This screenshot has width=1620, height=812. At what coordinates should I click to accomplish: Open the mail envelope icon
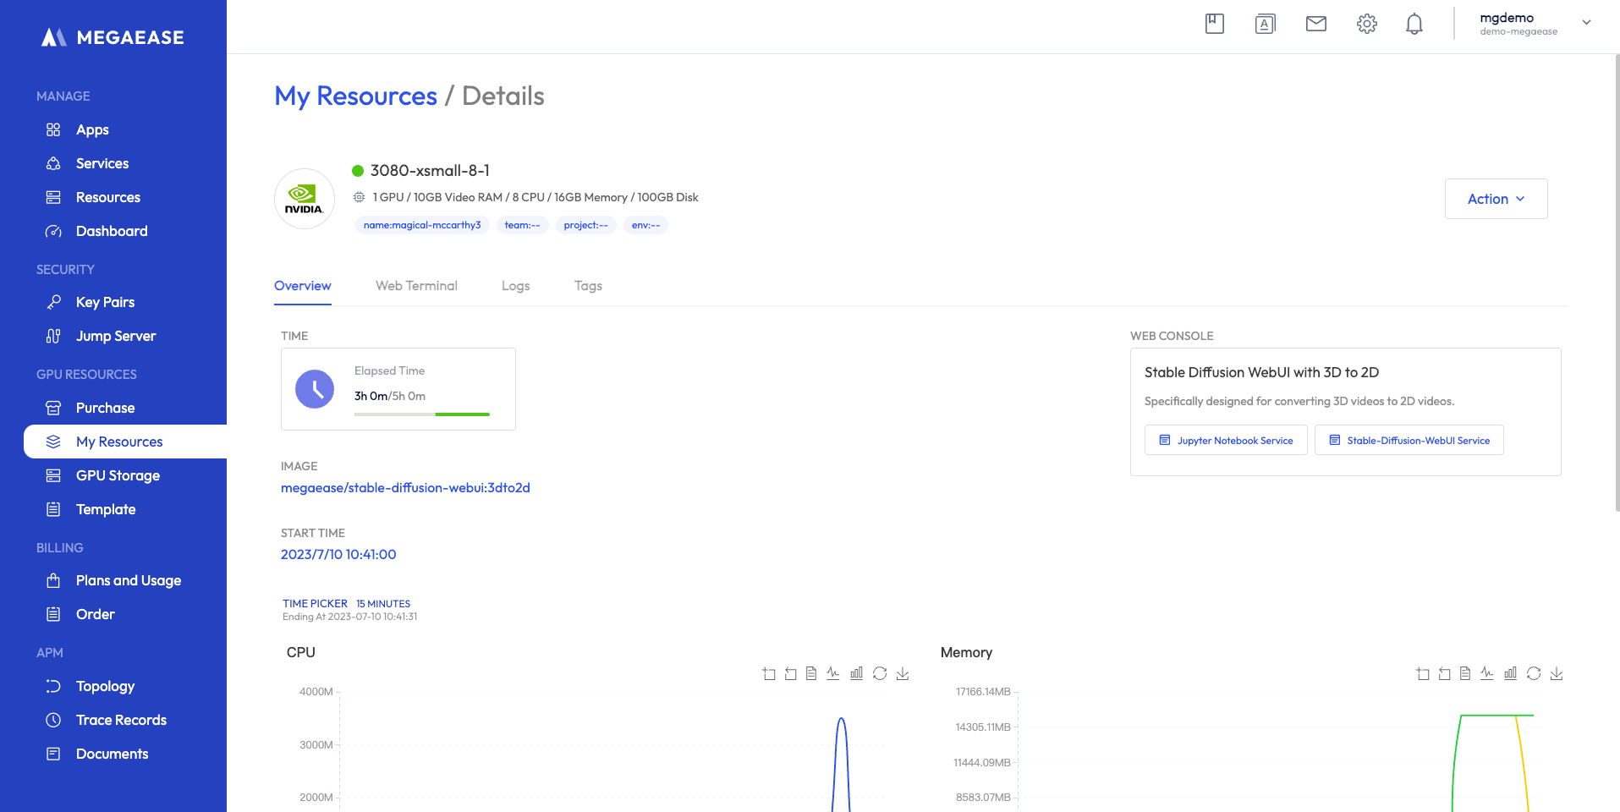[x=1315, y=24]
